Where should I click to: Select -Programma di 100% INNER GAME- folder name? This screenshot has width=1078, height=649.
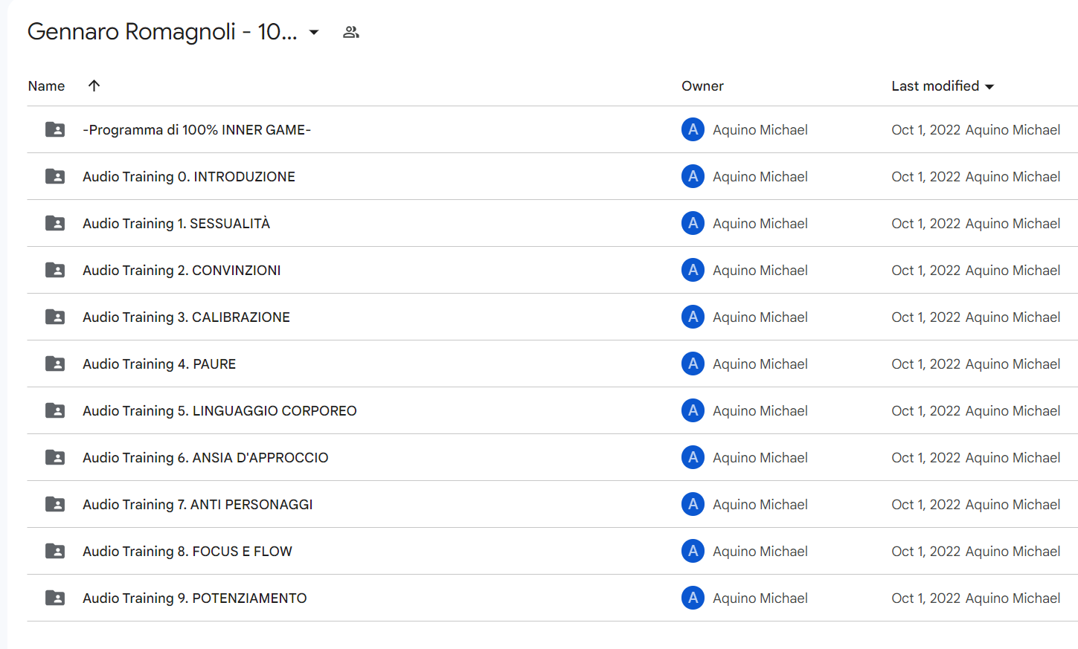[x=196, y=130]
